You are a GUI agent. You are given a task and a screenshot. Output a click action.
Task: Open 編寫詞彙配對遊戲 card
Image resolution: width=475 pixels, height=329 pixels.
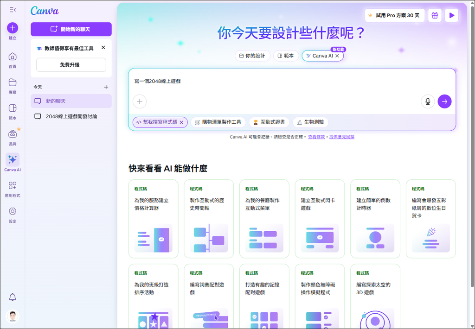[x=209, y=297]
